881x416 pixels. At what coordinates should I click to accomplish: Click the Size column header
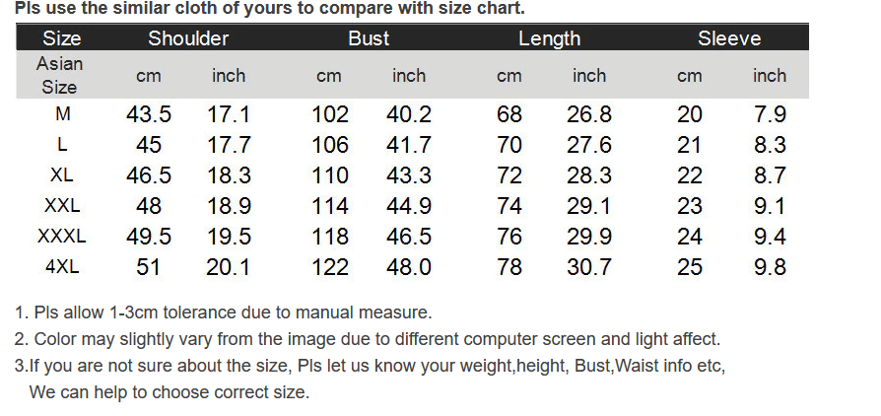coord(62,38)
